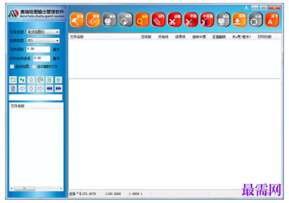The height and width of the screenshot is (203, 289).
Task: Click the 结束块 column header
Action: (180, 37)
